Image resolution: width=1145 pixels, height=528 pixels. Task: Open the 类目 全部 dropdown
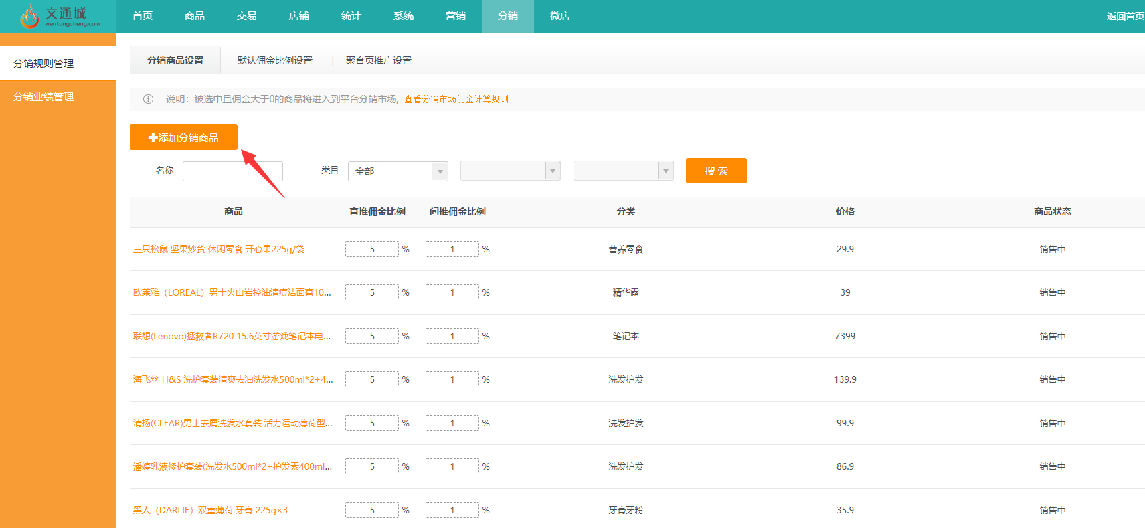[398, 171]
